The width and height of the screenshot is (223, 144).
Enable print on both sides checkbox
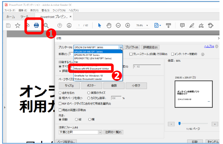60,110
